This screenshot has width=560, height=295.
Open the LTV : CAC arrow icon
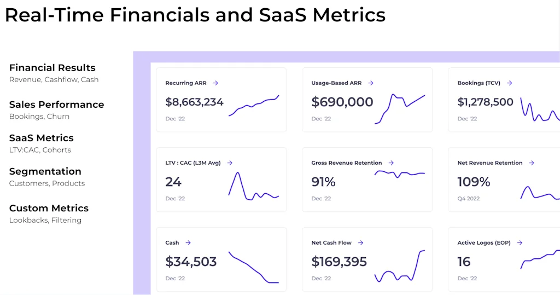(230, 163)
